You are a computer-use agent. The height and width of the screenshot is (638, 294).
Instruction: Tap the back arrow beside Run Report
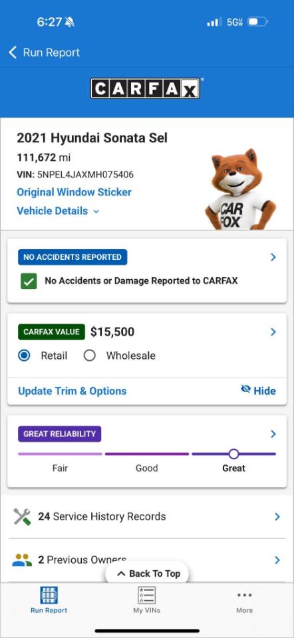[x=13, y=52]
